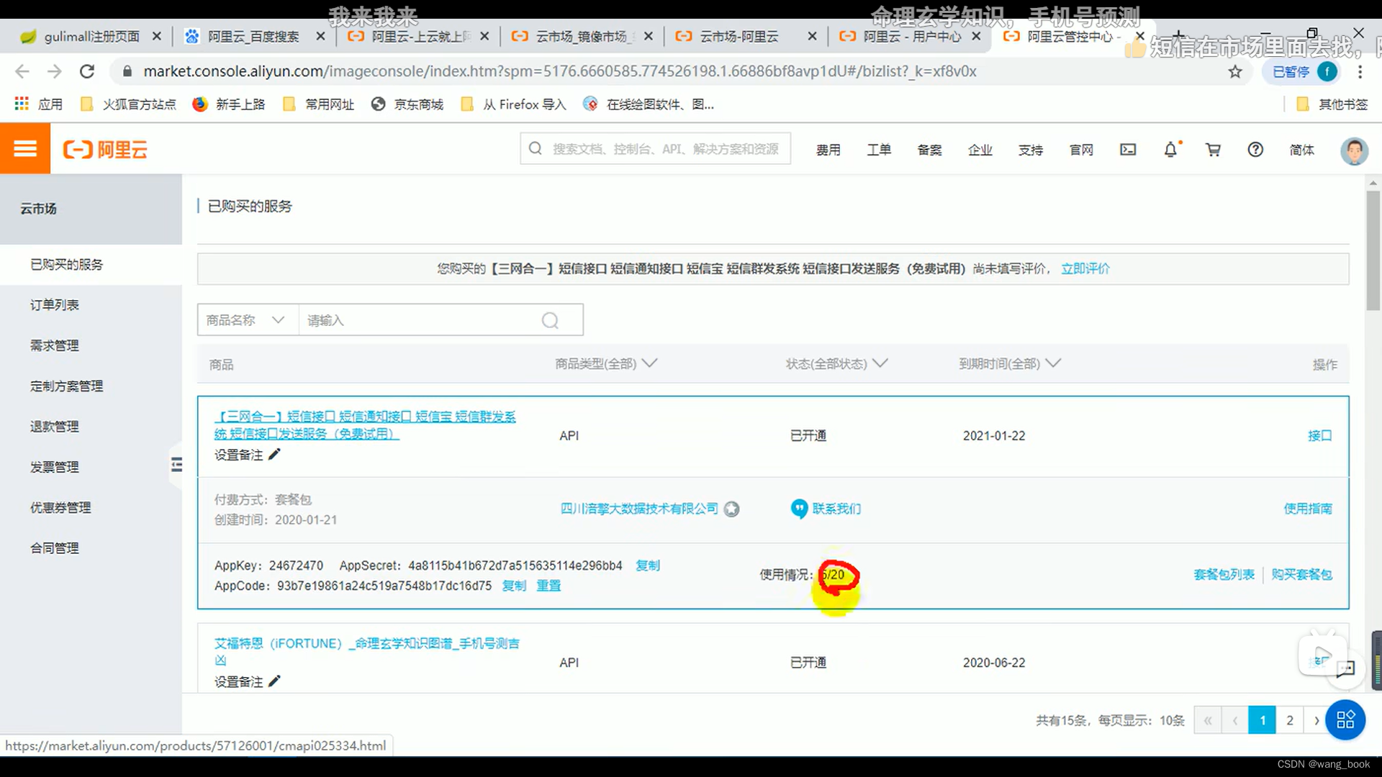1382x777 pixels.
Task: Open the 从 Firefox 导入 bookmark folder
Action: pyautogui.click(x=513, y=104)
